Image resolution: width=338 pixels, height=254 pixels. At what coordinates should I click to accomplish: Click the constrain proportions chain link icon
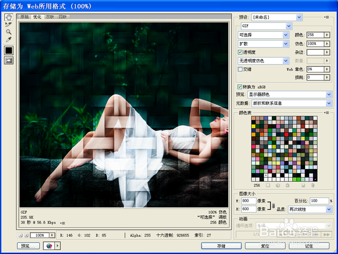273,206
